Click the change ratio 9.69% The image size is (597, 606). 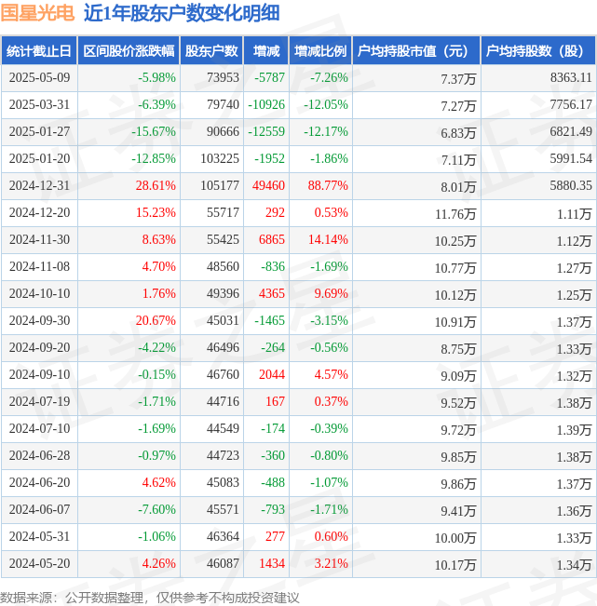point(331,294)
